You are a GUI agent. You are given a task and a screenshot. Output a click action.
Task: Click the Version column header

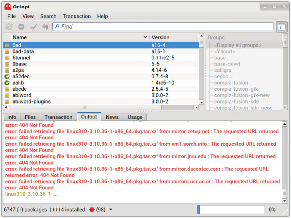point(174,37)
